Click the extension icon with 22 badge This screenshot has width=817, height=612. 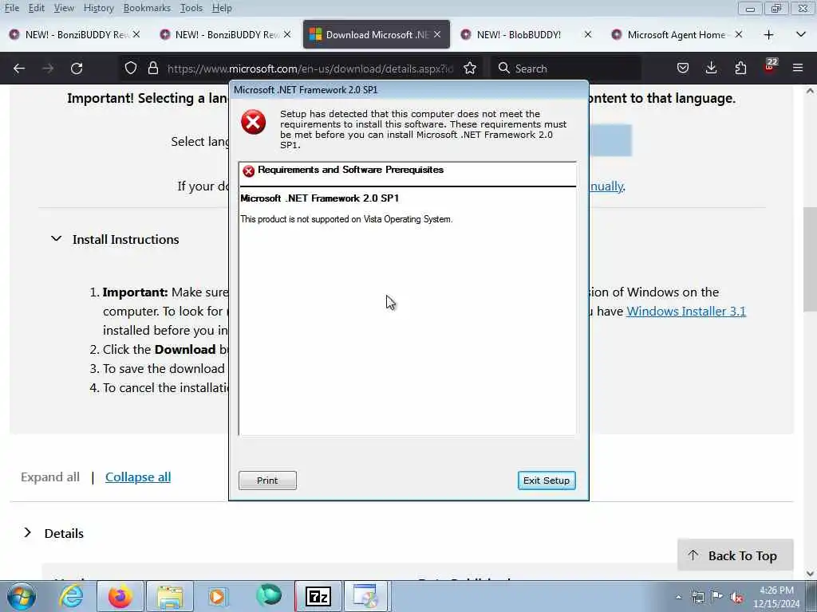coord(770,67)
